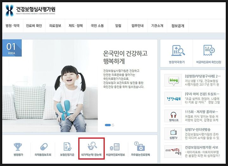This screenshot has height=166, width=228.
Task: Open the 국민 소통 menu item
Action: coord(97,26)
